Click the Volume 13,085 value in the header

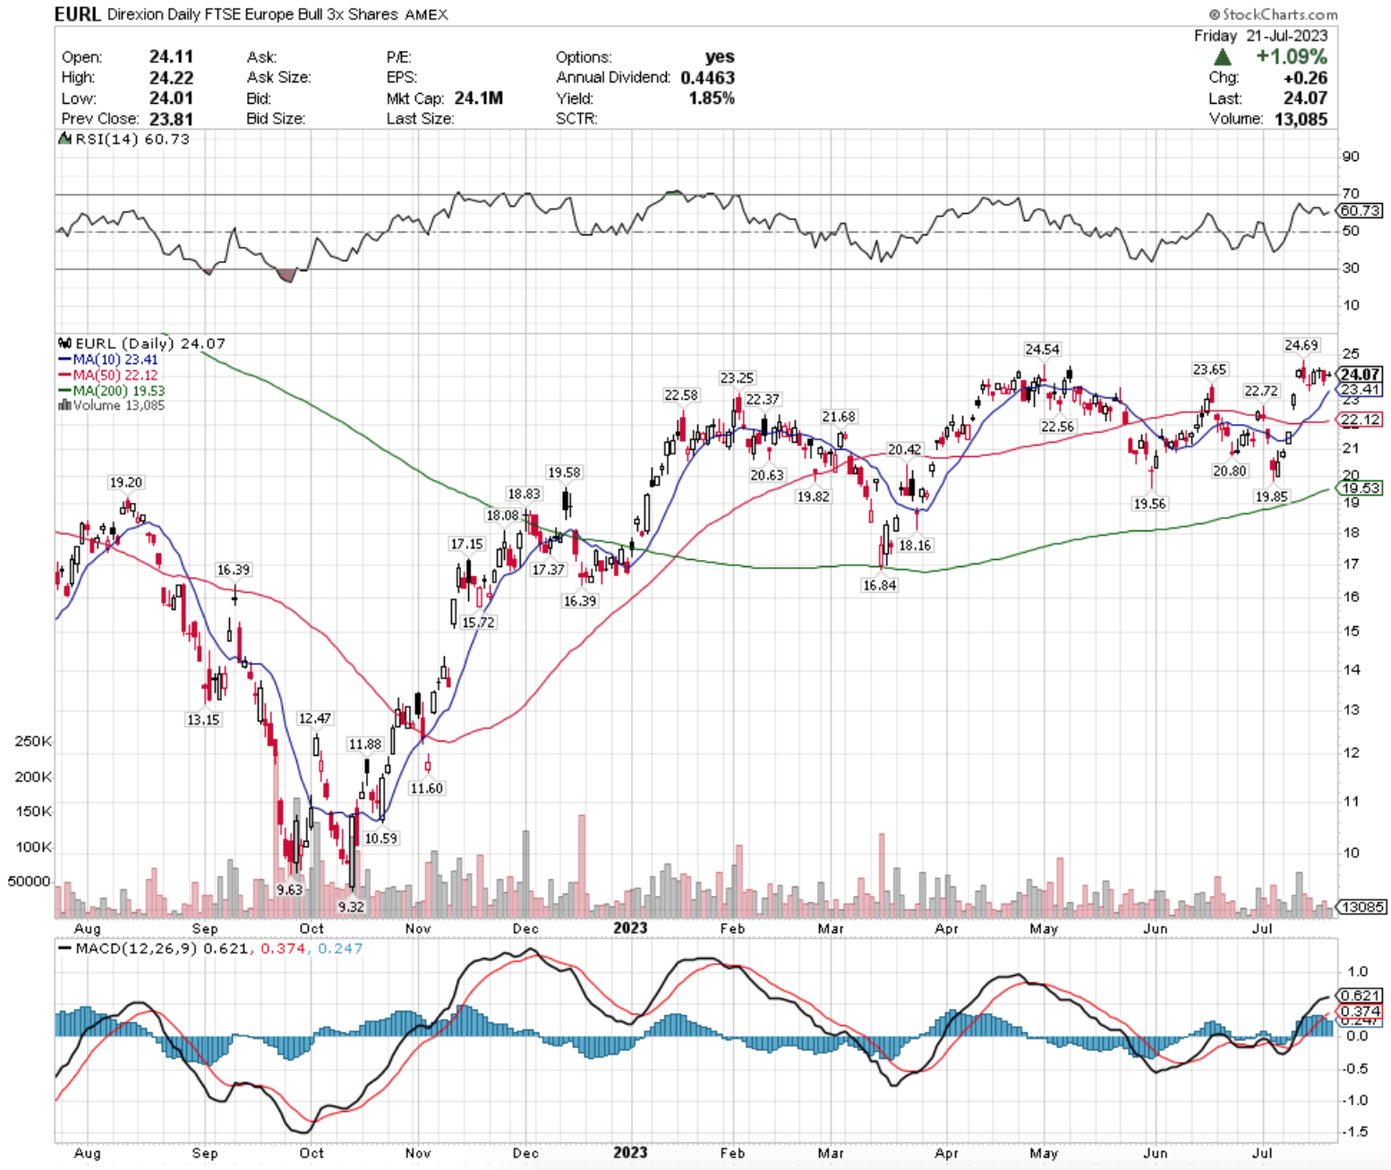click(1301, 119)
